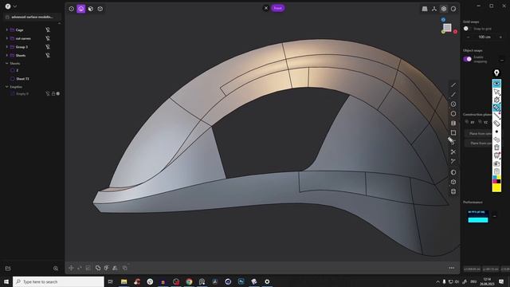The image size is (510, 287).
Task: Activate the solid selection mode
Action: click(100, 9)
